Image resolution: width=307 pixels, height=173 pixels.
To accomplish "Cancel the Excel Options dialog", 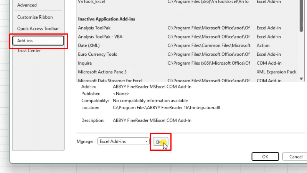I will coord(295,156).
